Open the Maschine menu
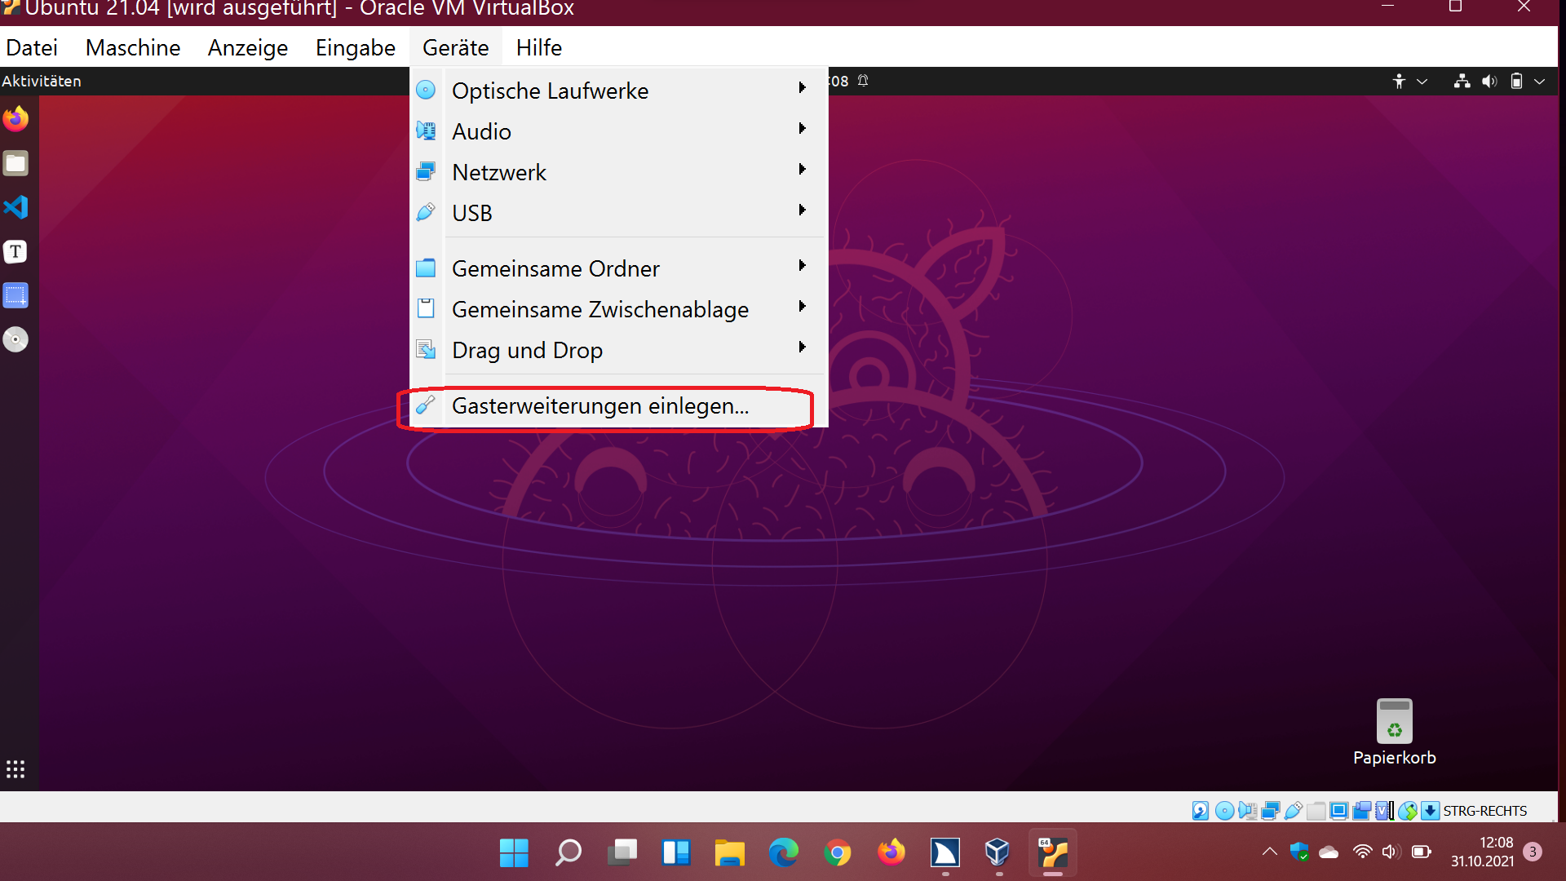1566x881 pixels. point(133,47)
